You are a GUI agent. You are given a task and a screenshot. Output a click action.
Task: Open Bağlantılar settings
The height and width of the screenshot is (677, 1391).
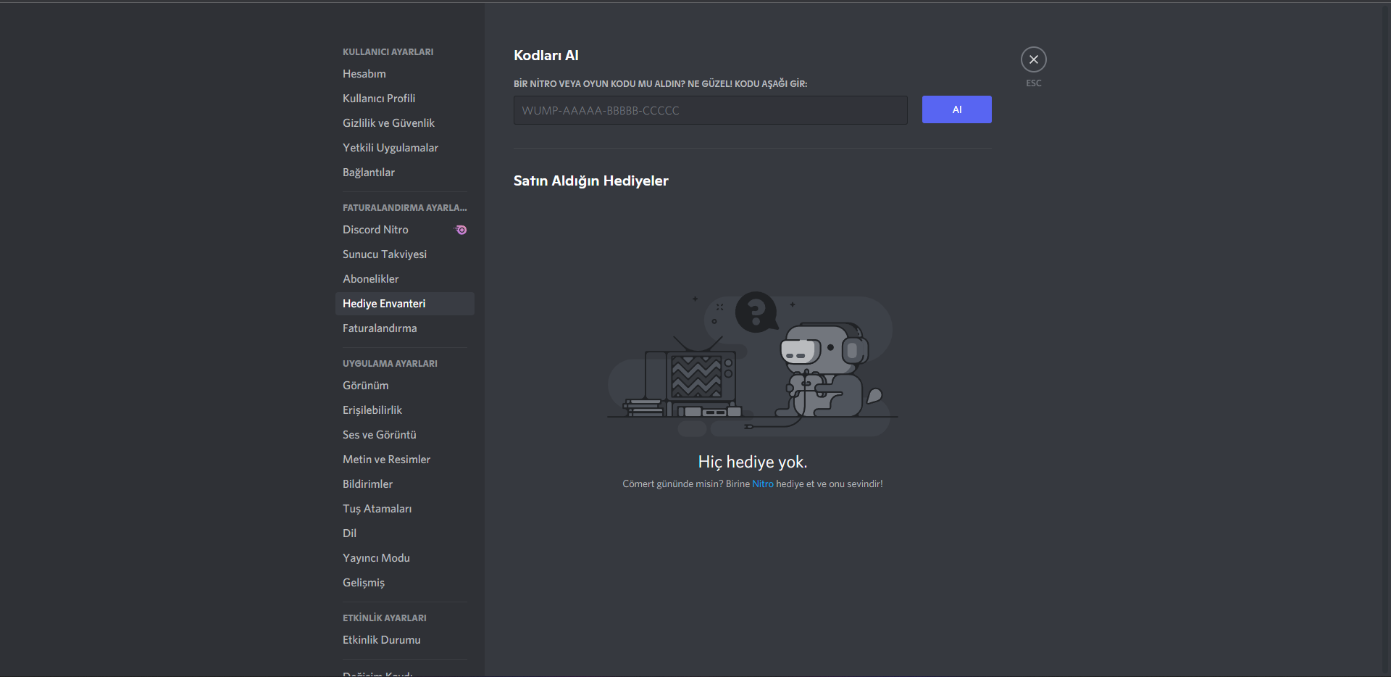coord(404,173)
